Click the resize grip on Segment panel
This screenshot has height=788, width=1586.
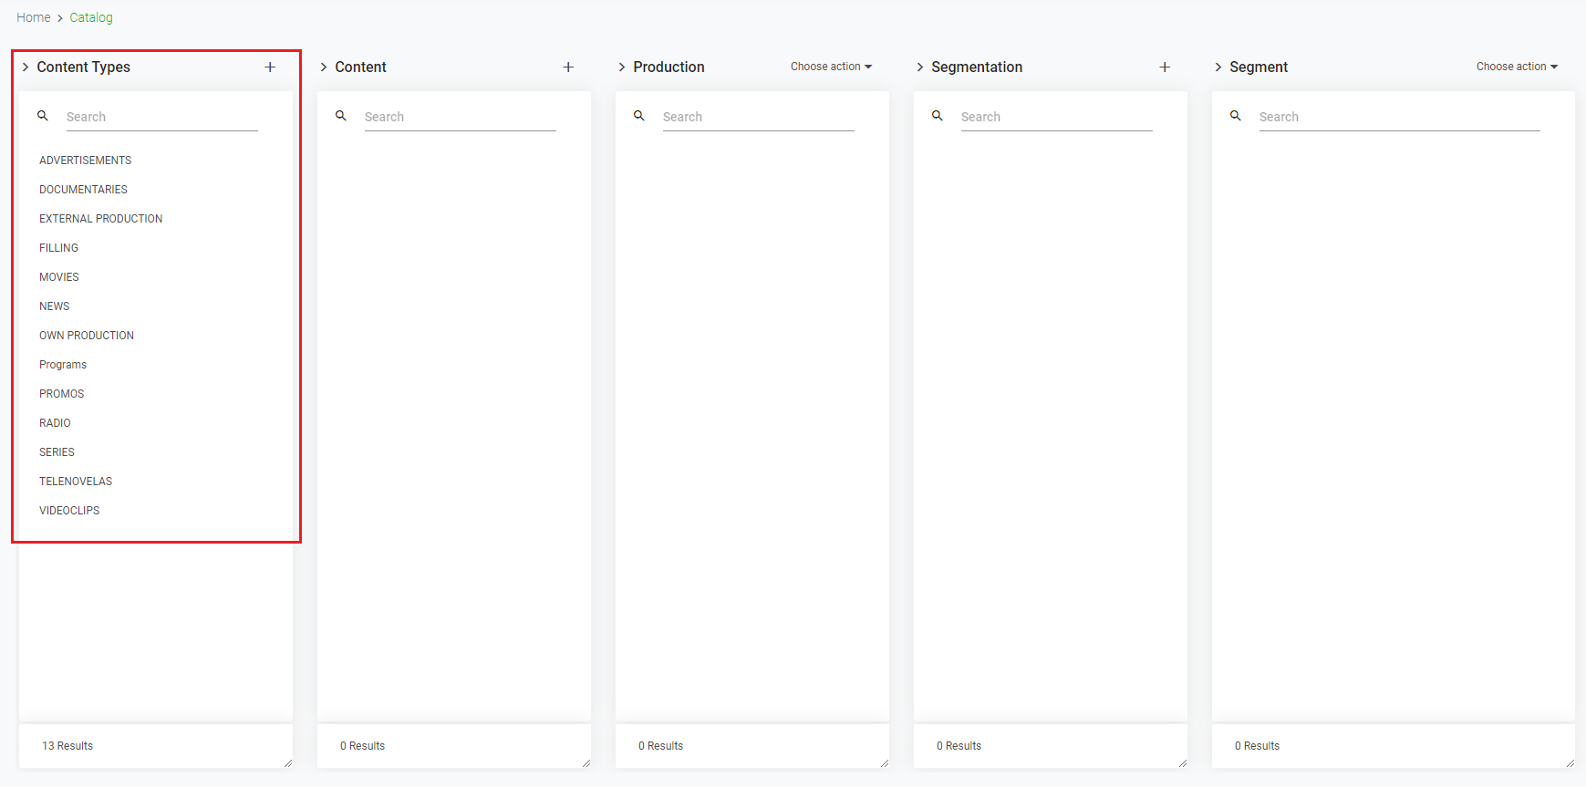click(1570, 762)
